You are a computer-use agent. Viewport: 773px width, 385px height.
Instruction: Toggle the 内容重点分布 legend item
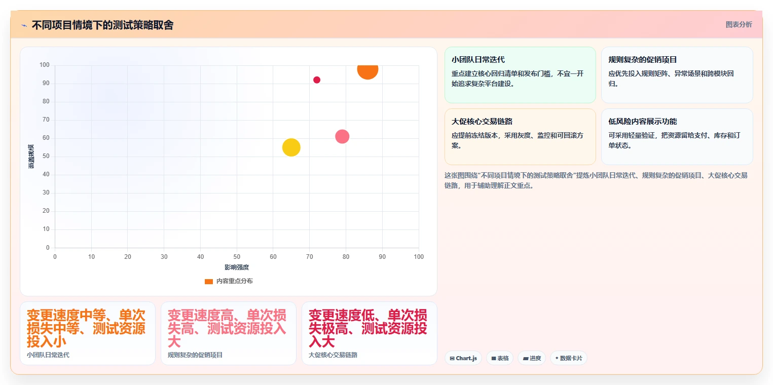coord(229,281)
